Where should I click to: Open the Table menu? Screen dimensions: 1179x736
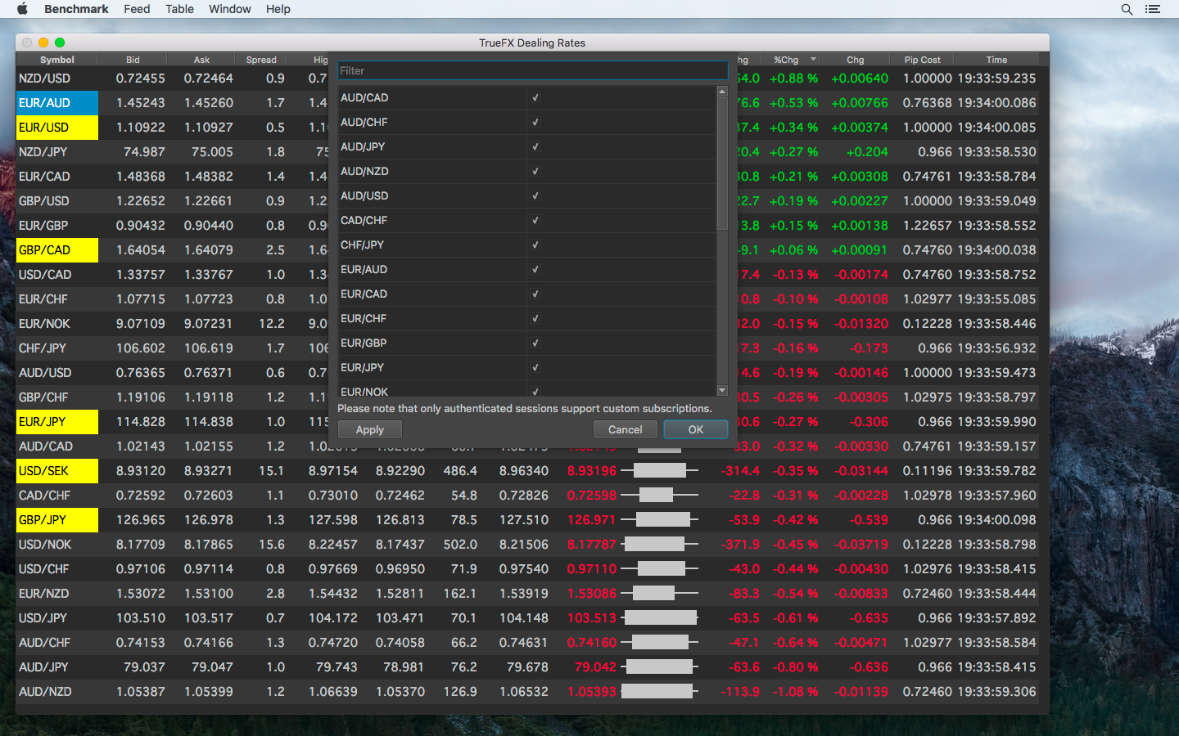tap(179, 9)
